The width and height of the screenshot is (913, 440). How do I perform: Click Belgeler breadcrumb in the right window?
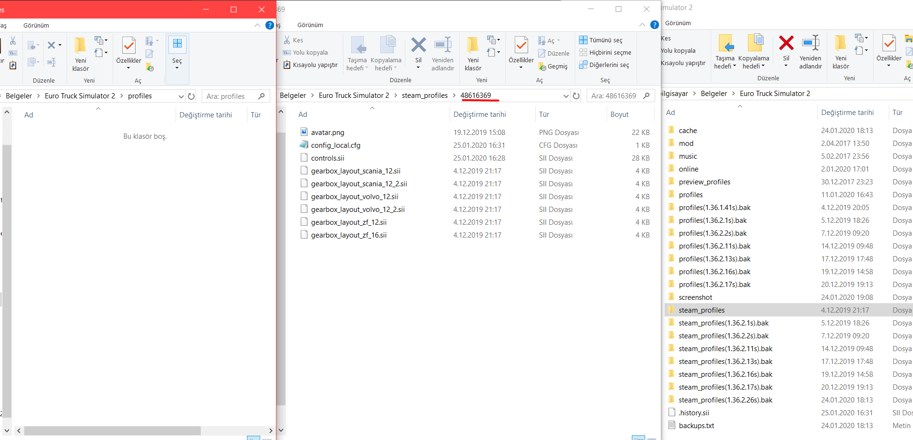[714, 94]
